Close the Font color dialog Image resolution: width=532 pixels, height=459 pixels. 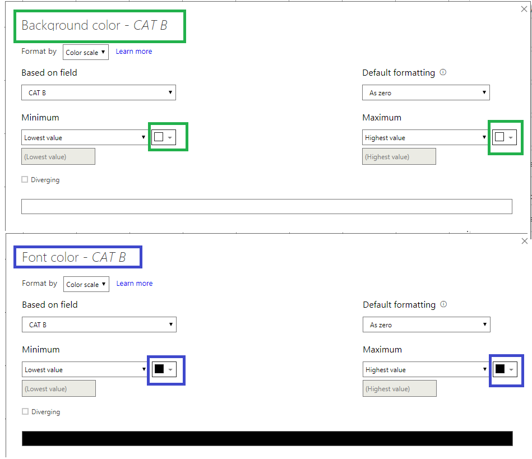coord(525,241)
